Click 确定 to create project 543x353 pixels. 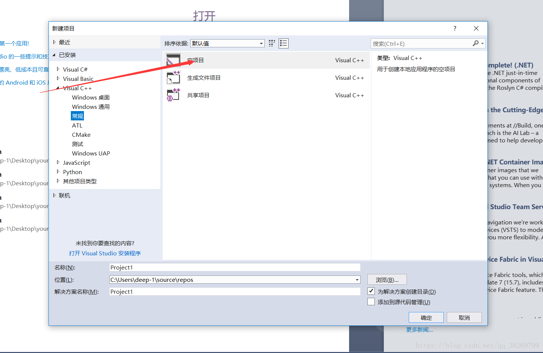(x=426, y=318)
